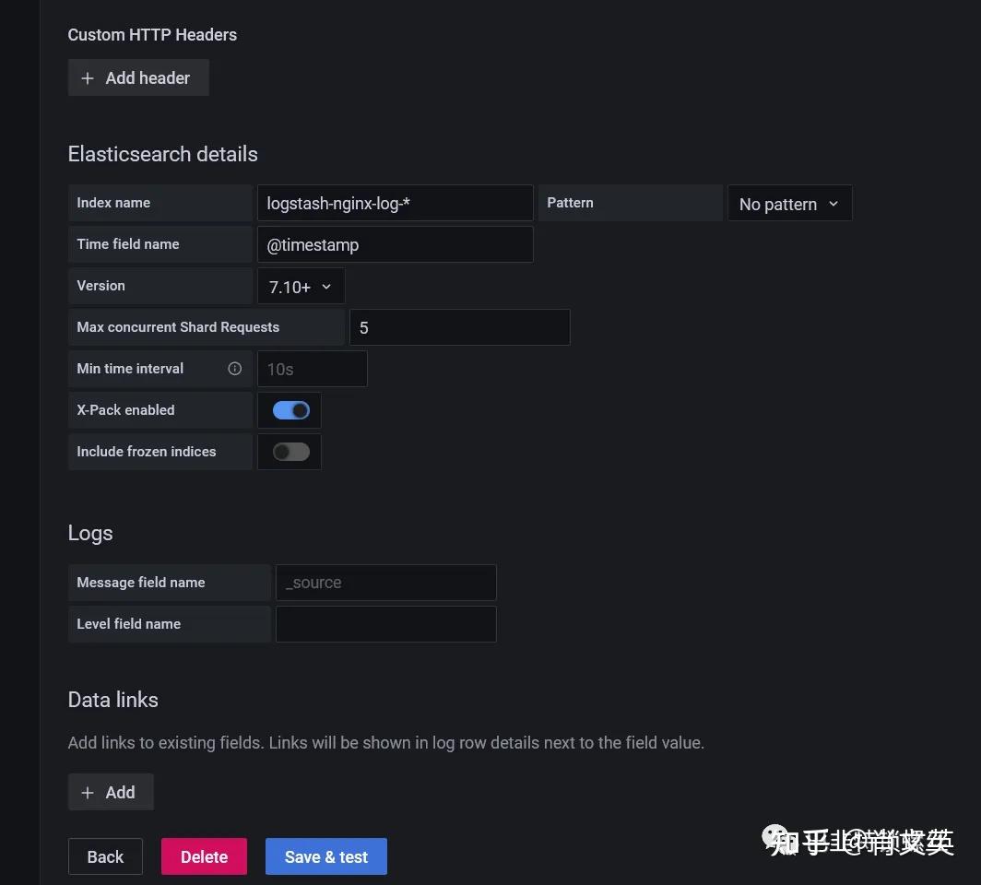Disable the X-Pack enabled toggle
Image resolution: width=981 pixels, height=885 pixels.
click(290, 409)
